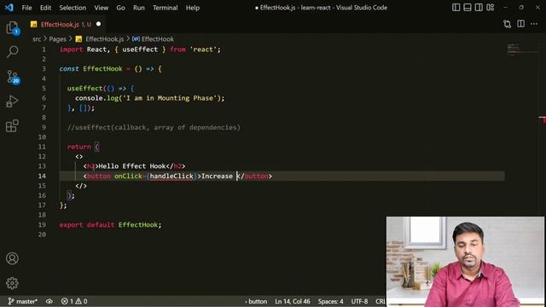Viewport: 546px width, 307px height.
Task: Click the webcam video overlay
Action: tap(465, 262)
